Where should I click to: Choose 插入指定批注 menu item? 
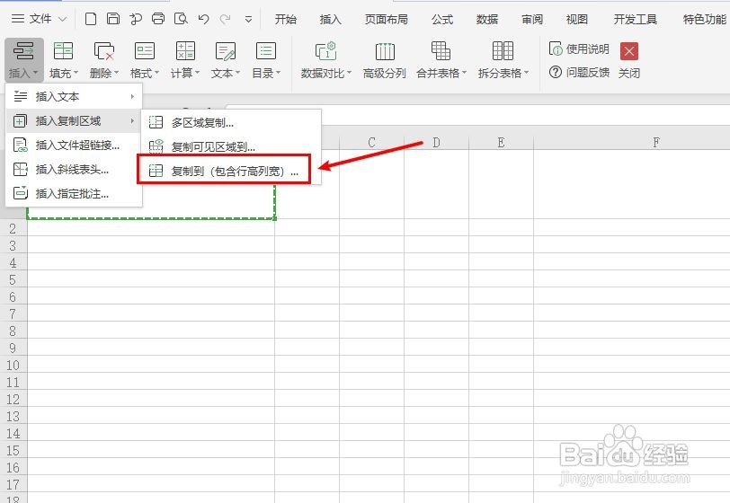[x=74, y=194]
